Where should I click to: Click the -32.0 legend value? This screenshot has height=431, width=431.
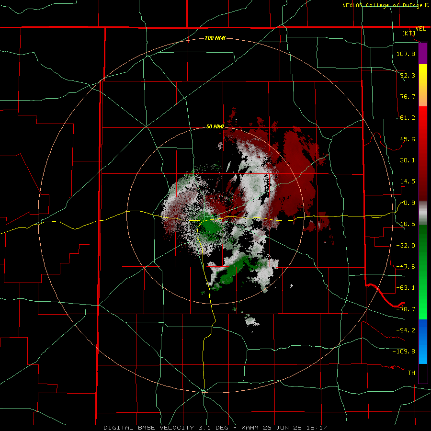[x=406, y=245]
